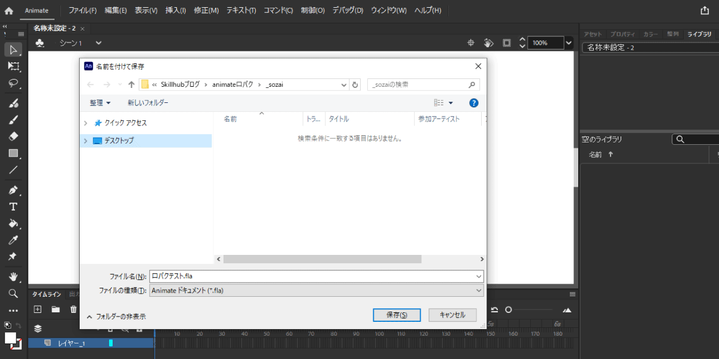Open the file name history dropdown
Screen dimensions: 719x359
478,276
